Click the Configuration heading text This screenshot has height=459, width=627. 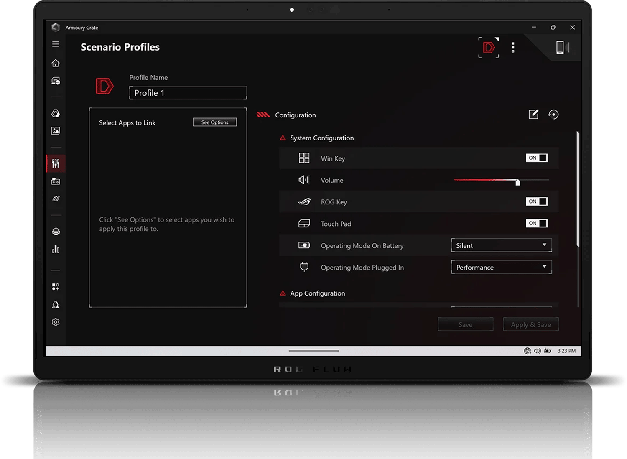coord(296,115)
